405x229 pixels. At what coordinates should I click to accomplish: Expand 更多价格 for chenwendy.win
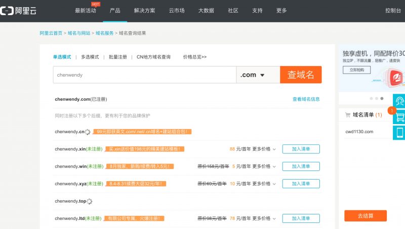pyautogui.click(x=264, y=166)
